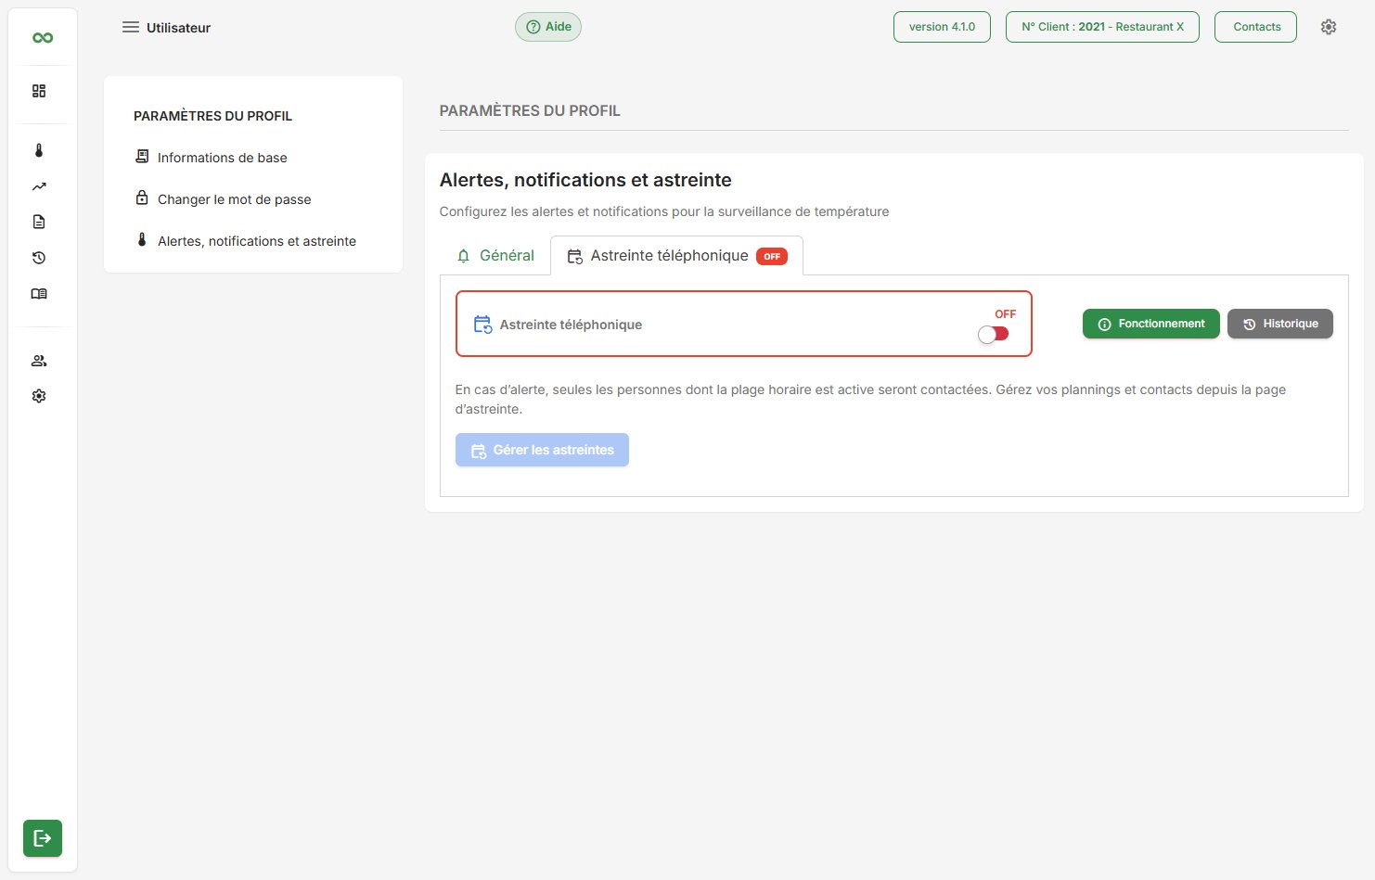Click the Utilisateur header label
This screenshot has width=1375, height=880.
click(x=179, y=28)
